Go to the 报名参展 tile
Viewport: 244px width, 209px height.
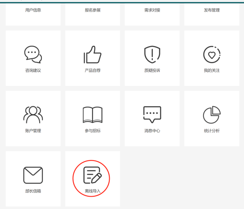92,15
